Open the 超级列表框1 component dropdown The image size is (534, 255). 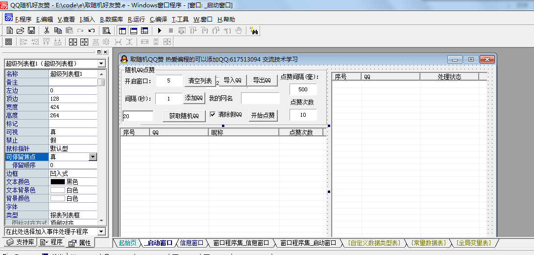tap(101, 64)
